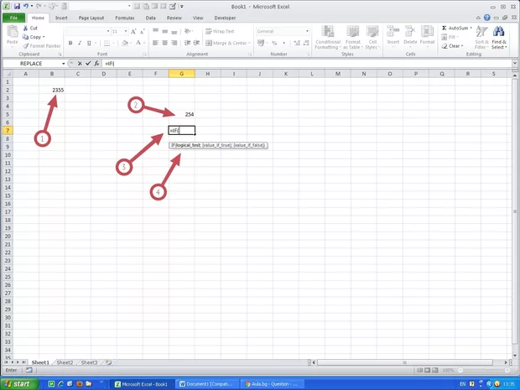Click the Excel Help question mark icon
The image size is (520, 390).
pyautogui.click(x=486, y=18)
